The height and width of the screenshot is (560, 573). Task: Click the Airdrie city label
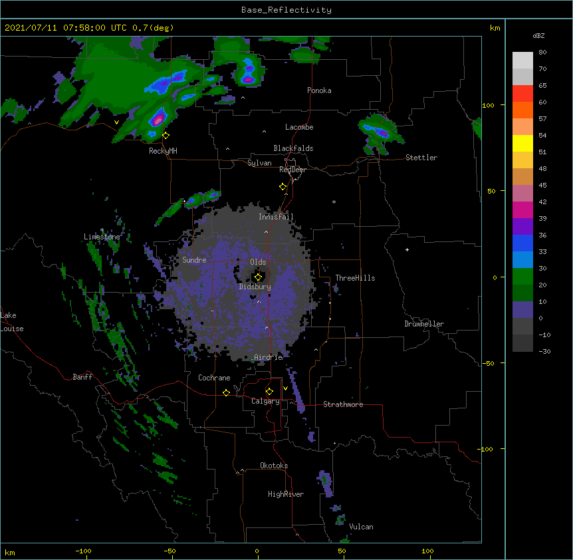click(x=269, y=357)
